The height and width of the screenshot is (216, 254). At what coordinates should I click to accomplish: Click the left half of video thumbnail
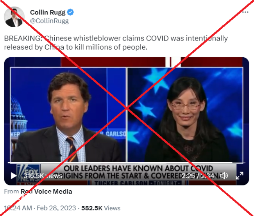[68, 115]
